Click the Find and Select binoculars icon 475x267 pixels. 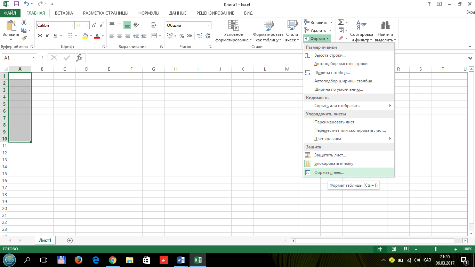point(385,25)
